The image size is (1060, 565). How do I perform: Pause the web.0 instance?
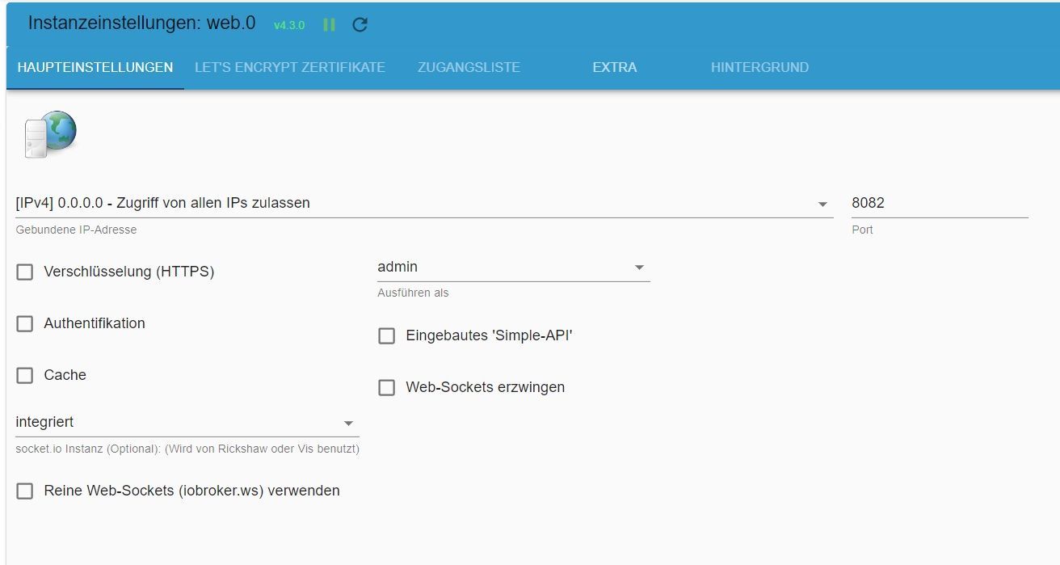[x=329, y=25]
